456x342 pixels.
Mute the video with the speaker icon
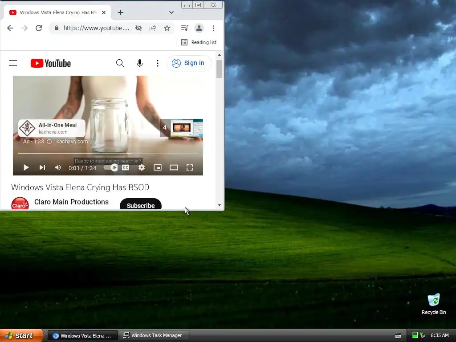[58, 167]
